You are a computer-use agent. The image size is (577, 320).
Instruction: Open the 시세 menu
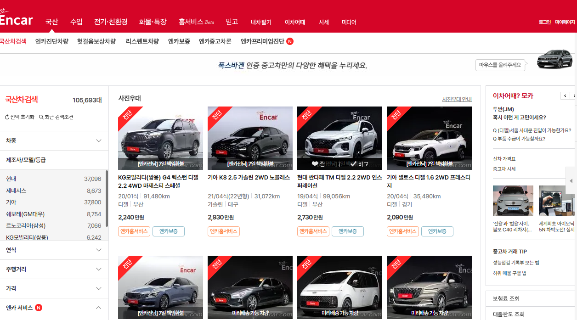pyautogui.click(x=324, y=22)
